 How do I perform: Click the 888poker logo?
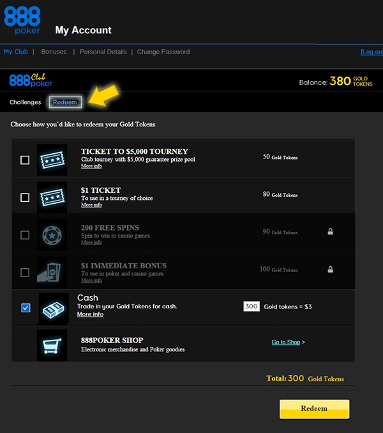pyautogui.click(x=22, y=20)
